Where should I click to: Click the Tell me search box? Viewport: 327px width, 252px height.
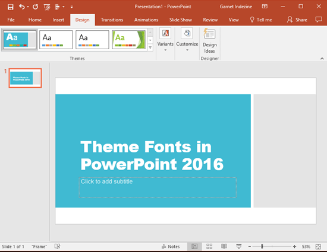(261, 20)
